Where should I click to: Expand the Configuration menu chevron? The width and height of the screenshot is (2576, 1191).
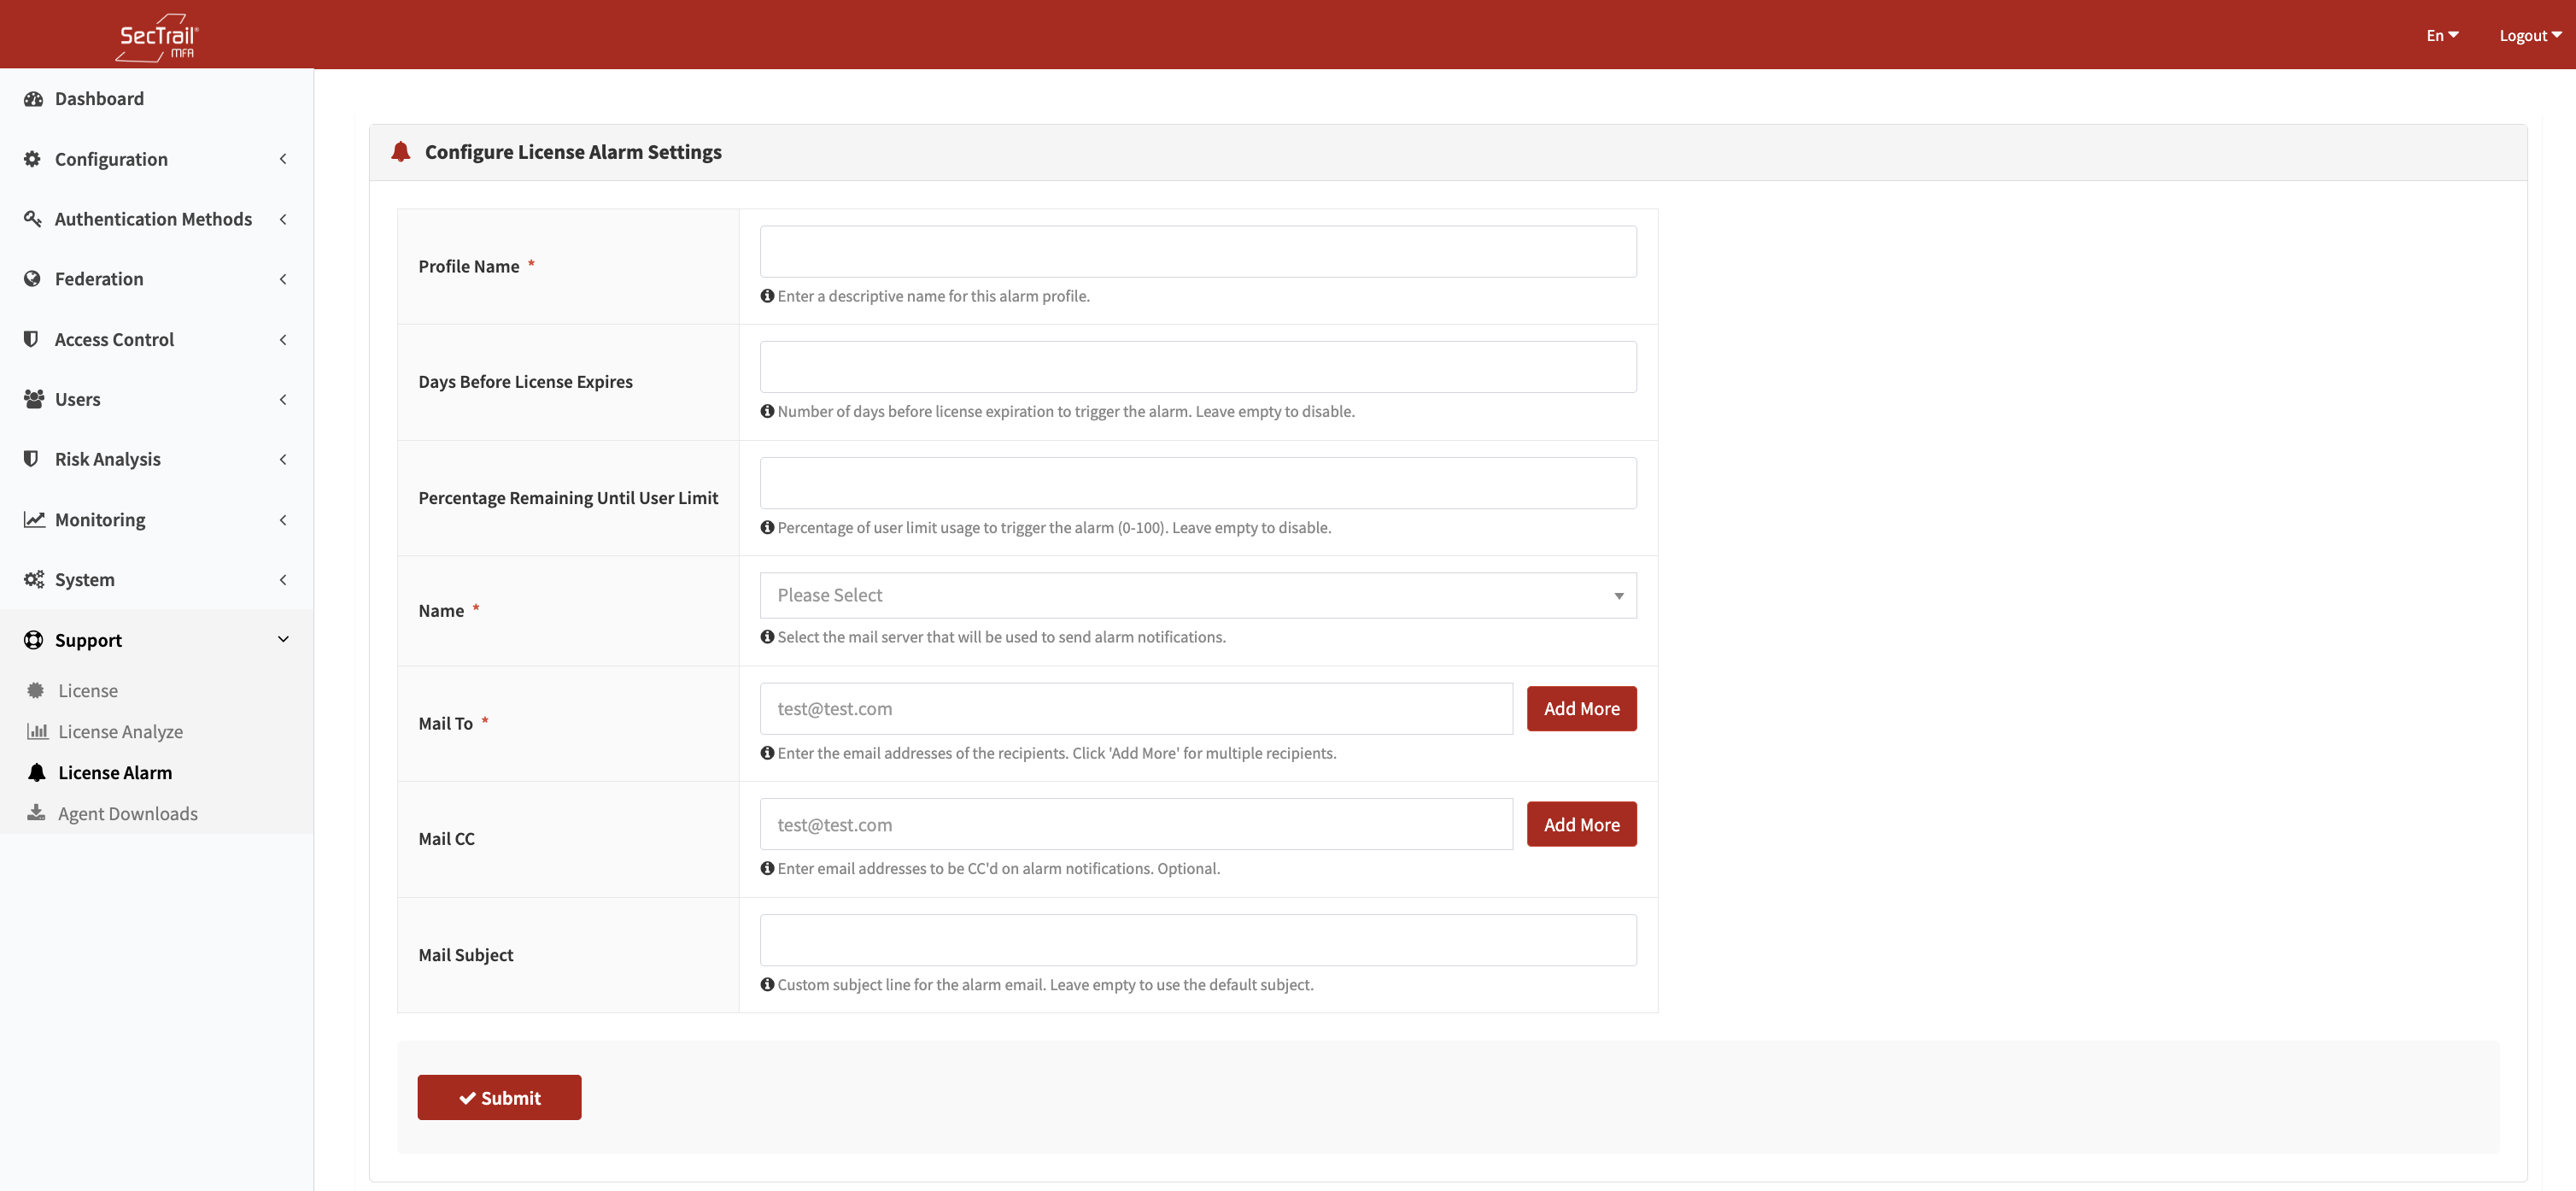click(283, 159)
